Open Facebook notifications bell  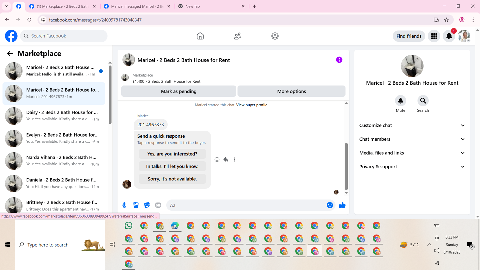[x=449, y=36]
